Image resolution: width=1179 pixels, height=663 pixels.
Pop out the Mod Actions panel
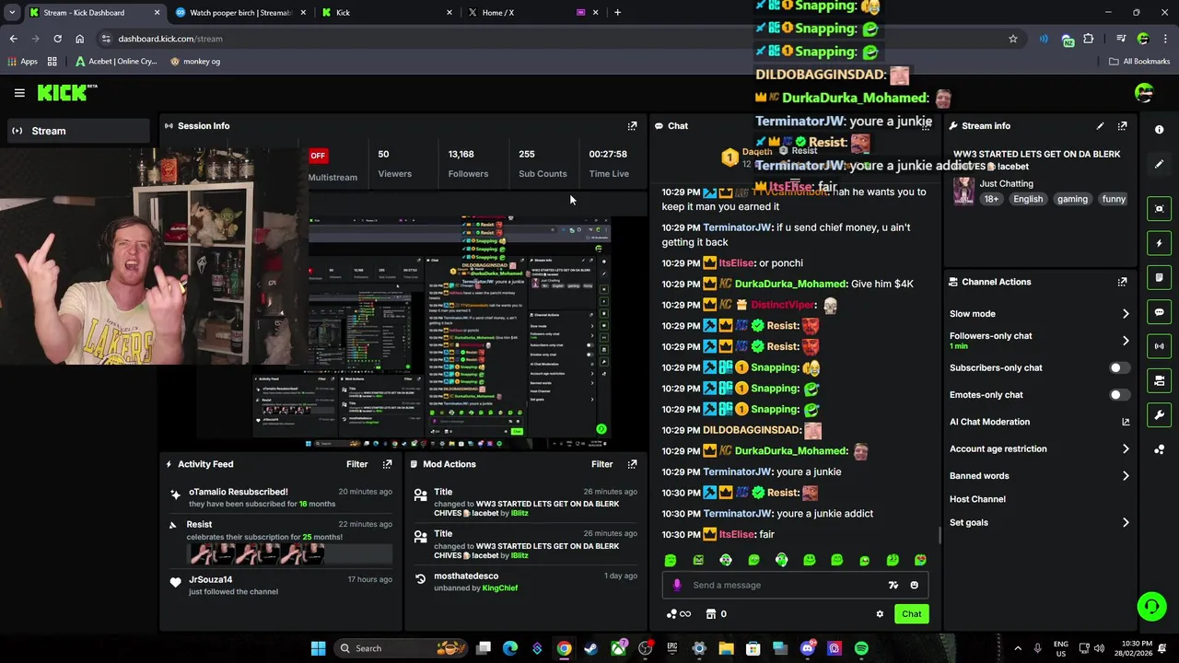632,464
